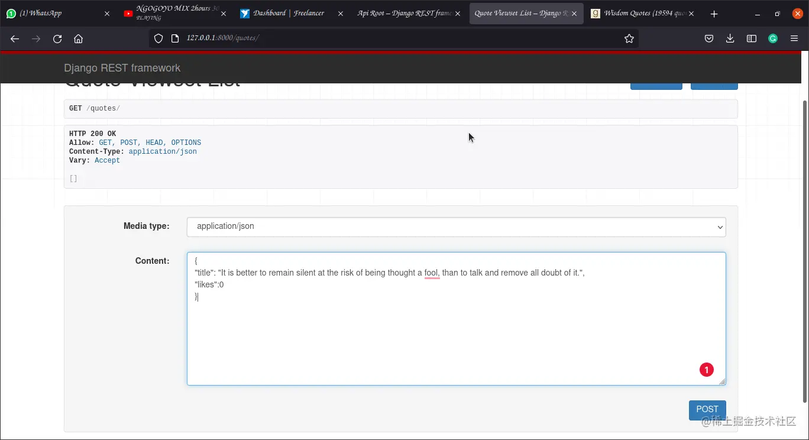Click the POST button

coord(707,409)
